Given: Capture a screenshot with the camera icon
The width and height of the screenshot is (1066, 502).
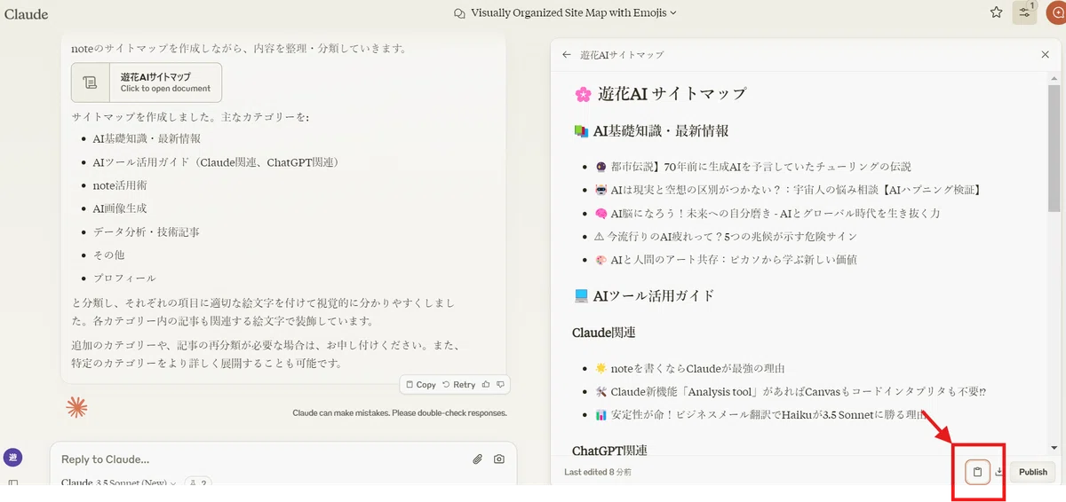Looking at the screenshot, I should 499,459.
